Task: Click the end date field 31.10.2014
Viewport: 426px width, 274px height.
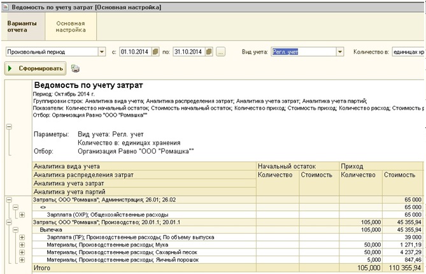Action: tap(188, 52)
